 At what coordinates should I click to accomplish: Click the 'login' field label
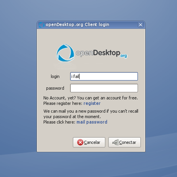[x=55, y=77]
